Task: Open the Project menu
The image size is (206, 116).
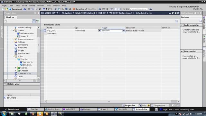Action: coord(5,5)
